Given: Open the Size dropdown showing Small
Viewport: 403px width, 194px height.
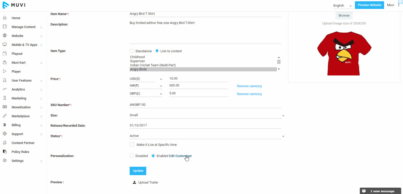Looking at the screenshot, I should click(x=207, y=115).
